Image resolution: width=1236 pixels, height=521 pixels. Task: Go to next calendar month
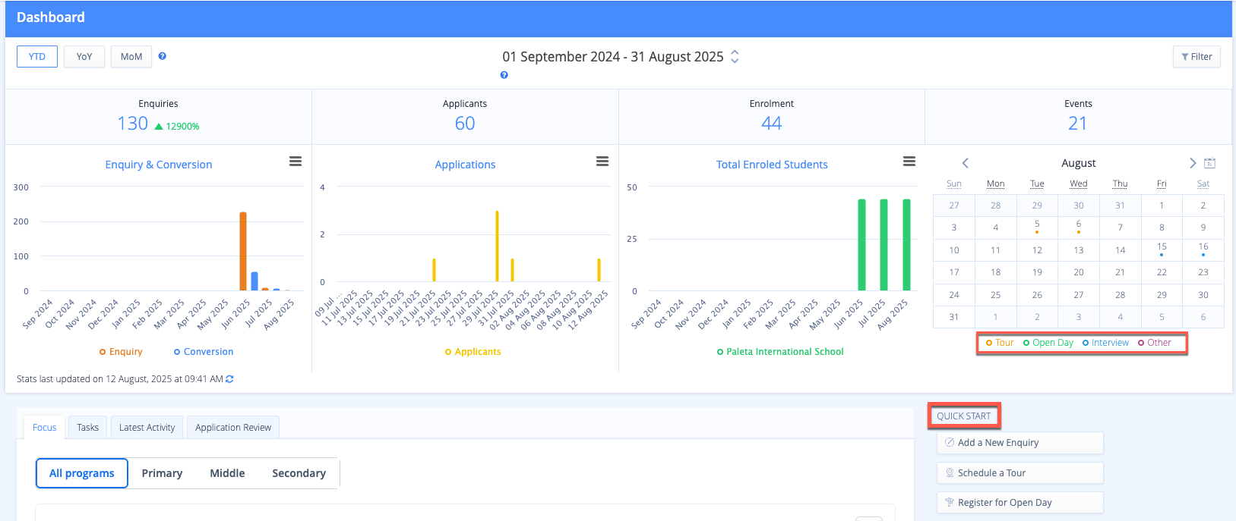1192,163
